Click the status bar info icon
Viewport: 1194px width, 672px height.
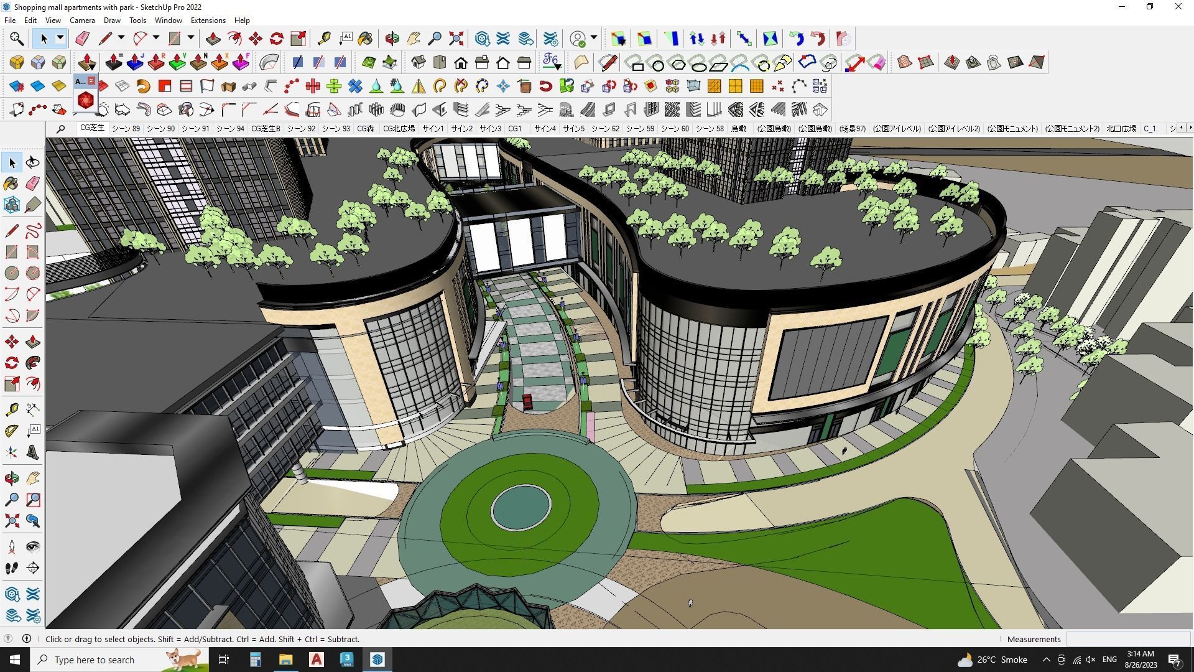tap(27, 638)
